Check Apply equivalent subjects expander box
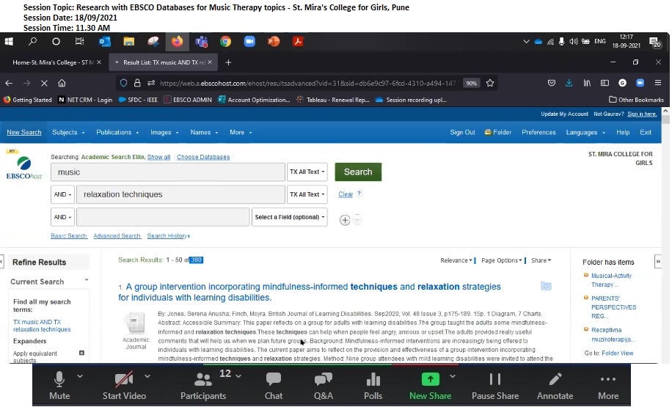This screenshot has width=672, height=407. (81, 353)
